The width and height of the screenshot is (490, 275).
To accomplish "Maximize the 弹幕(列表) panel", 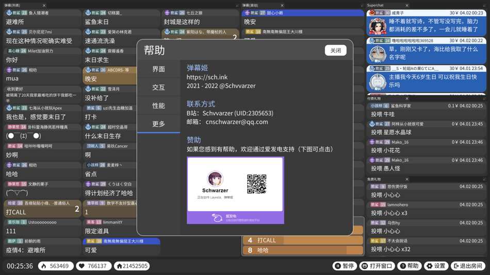I will click(237, 5).
